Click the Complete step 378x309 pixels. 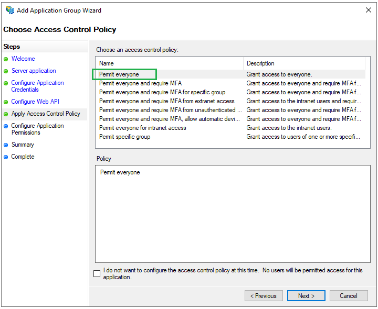(23, 157)
